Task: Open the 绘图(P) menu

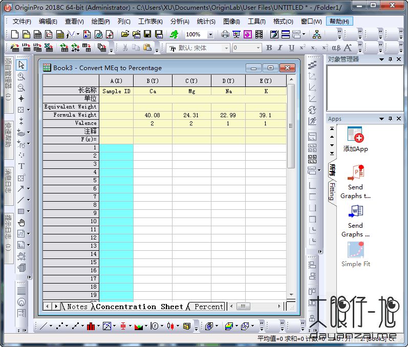Action: coord(100,21)
